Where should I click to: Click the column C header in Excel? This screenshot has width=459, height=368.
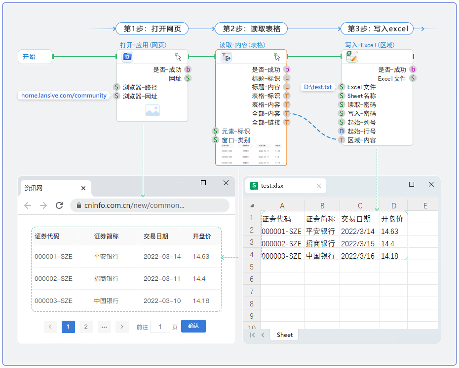pos(360,206)
